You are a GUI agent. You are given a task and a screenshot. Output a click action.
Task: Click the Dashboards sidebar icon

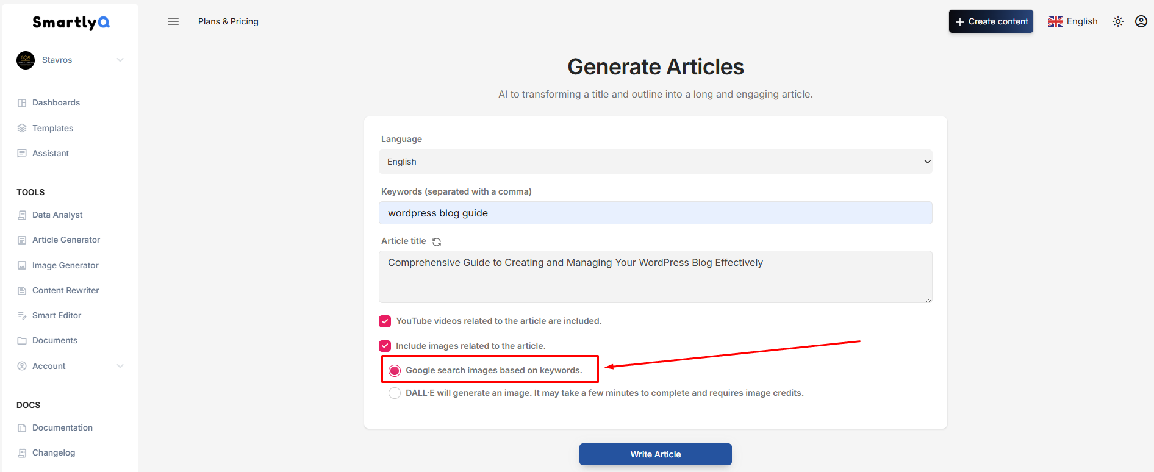[22, 103]
